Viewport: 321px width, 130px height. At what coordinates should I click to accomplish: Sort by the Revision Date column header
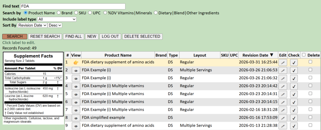click(258, 55)
